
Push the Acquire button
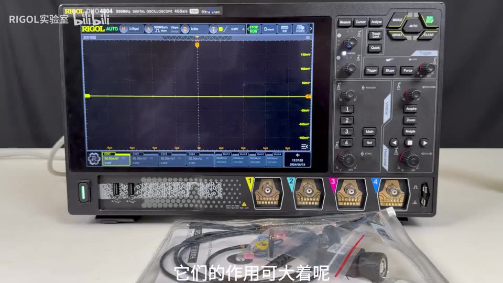click(411, 109)
